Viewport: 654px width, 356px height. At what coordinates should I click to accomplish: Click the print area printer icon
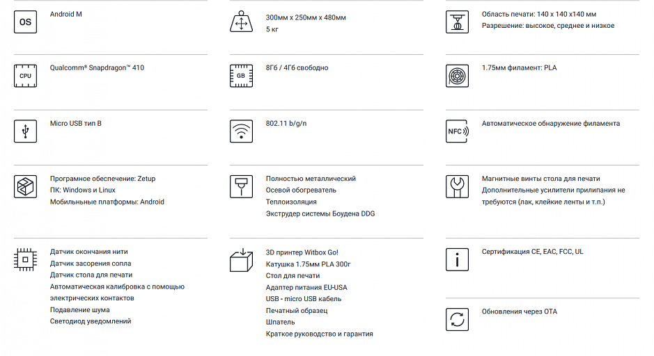[x=457, y=22]
